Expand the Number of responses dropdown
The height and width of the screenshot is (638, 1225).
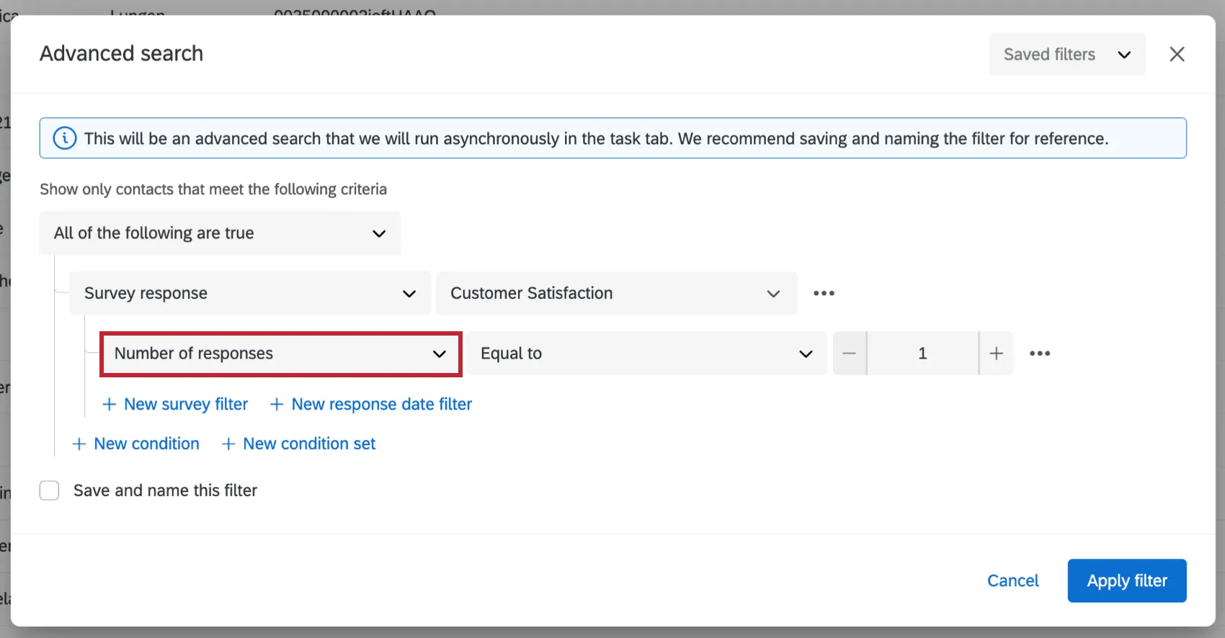[280, 354]
